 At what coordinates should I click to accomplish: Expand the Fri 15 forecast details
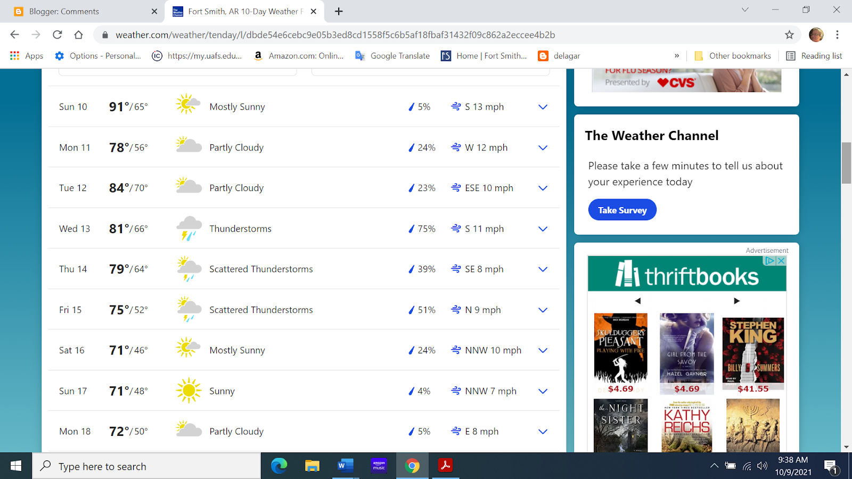[543, 310]
